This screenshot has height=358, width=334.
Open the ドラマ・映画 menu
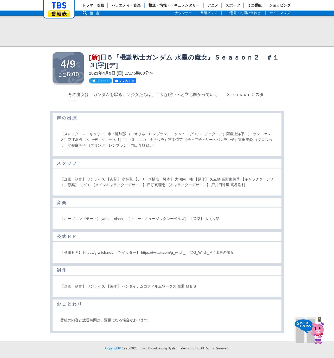click(x=93, y=5)
